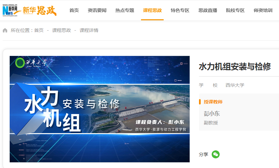Open the 院校专区 navigation item
Viewport: 279px width, 168px height.
[x=235, y=10]
